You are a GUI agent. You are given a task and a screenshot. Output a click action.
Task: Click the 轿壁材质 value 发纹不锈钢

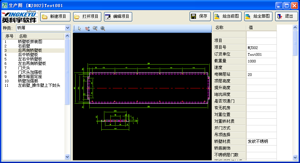(x=261, y=141)
